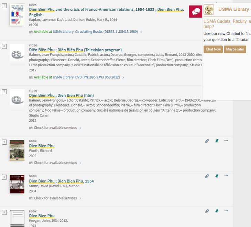Click Check for available services under 2012 film
Screen dimensions: 251x227
pos(55,127)
